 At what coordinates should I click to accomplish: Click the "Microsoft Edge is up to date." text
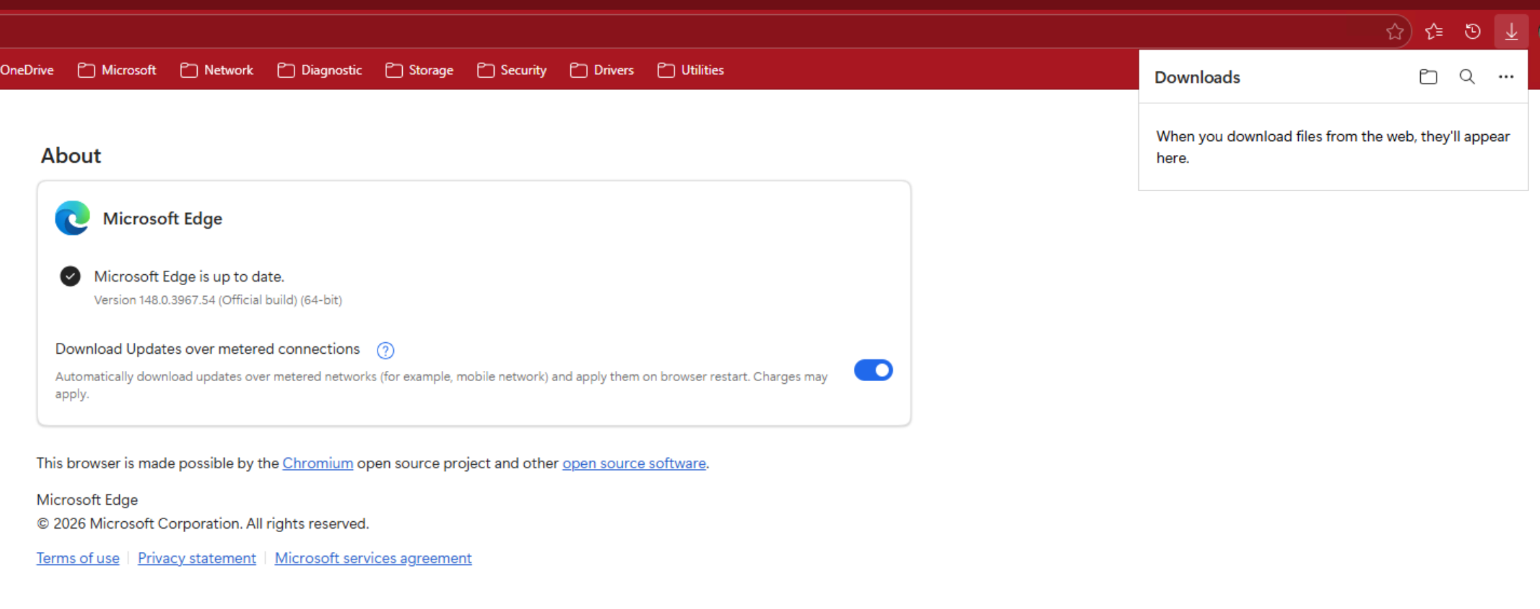(189, 276)
